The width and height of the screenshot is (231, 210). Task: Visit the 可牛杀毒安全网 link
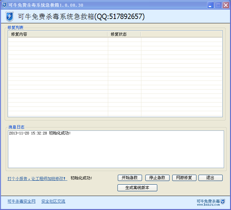tap(22, 201)
